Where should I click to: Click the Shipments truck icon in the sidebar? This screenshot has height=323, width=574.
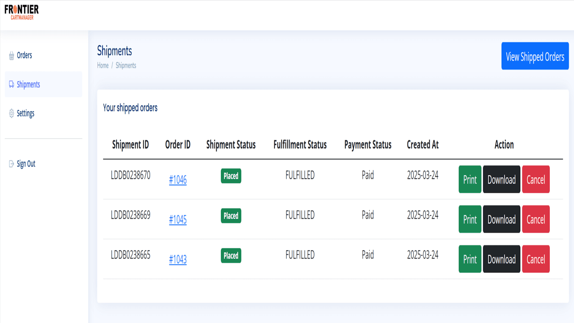pyautogui.click(x=11, y=84)
